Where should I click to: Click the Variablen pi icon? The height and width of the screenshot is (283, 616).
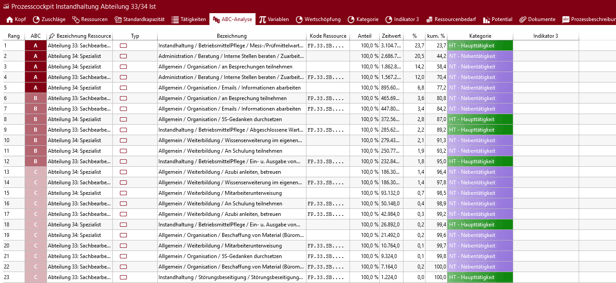click(263, 19)
